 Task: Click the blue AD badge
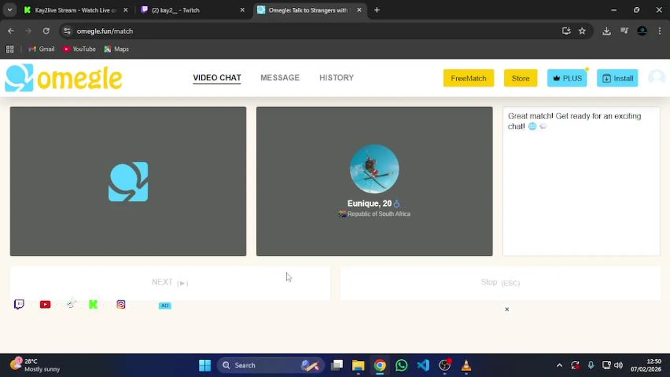tap(165, 305)
